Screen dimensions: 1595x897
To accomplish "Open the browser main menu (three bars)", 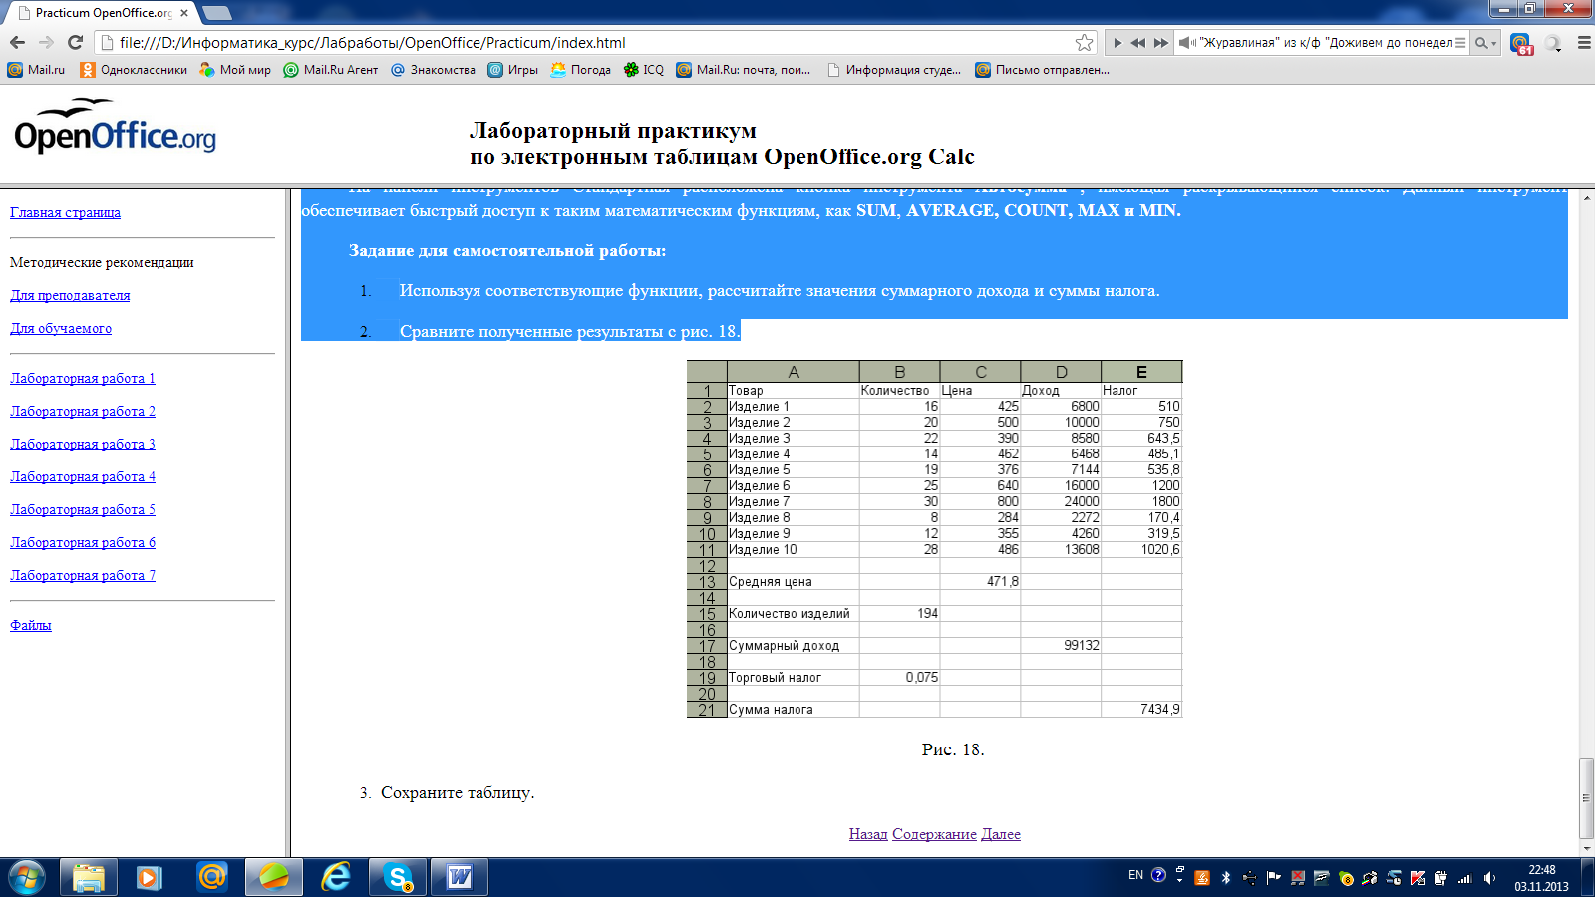I will [x=1583, y=43].
